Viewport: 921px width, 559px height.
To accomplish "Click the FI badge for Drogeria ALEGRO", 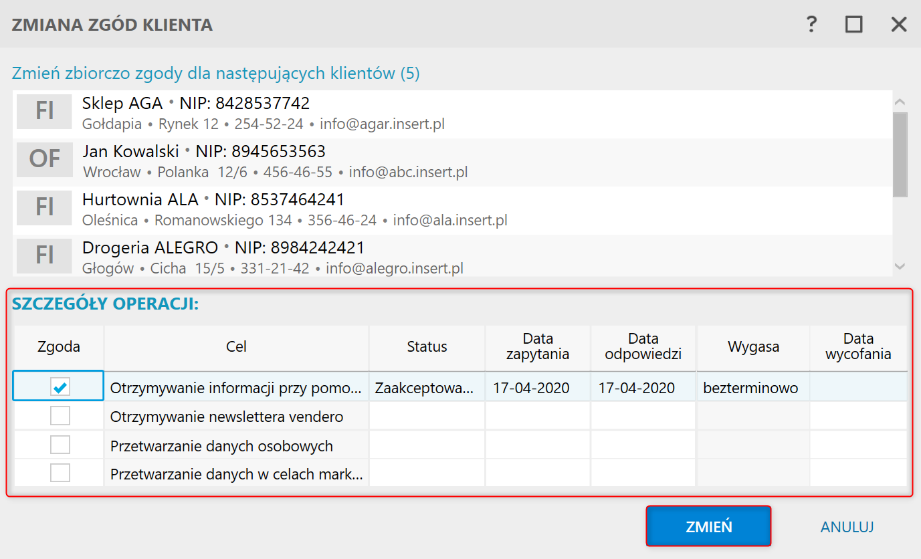I will point(44,256).
